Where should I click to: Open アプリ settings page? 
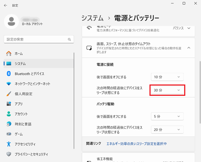[x=39, y=104]
